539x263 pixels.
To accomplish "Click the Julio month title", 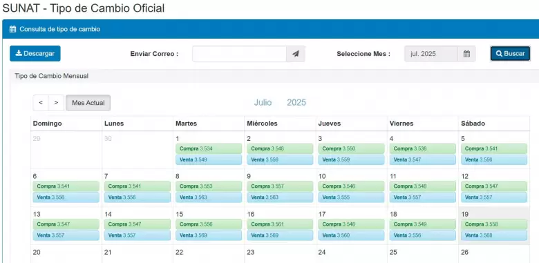I will click(x=263, y=103).
